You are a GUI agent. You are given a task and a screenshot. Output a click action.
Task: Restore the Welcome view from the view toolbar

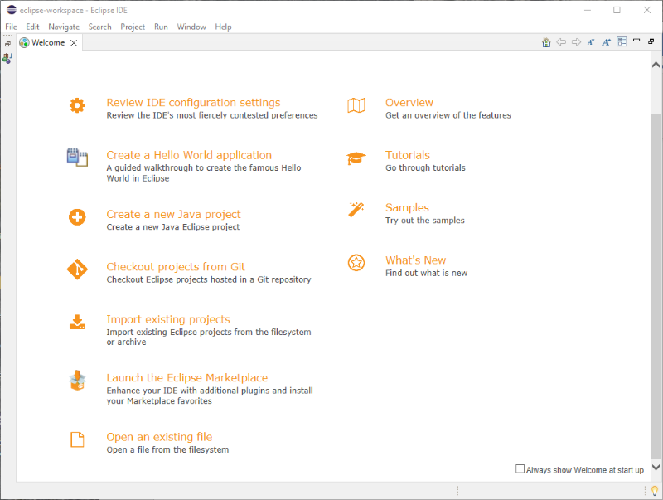(651, 41)
